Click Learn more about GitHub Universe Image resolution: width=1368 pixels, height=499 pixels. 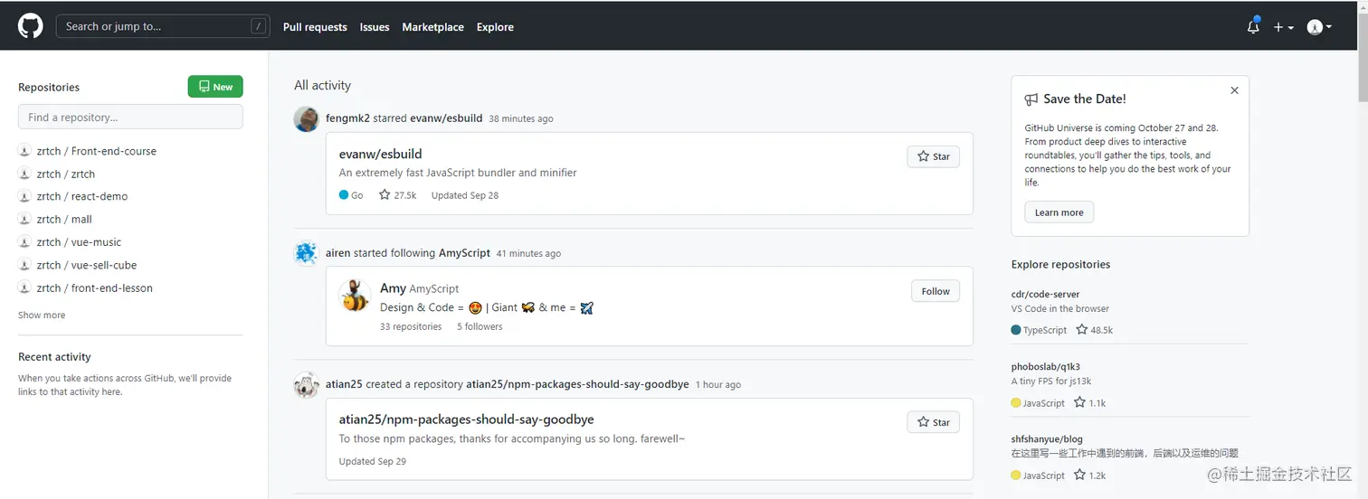point(1059,212)
